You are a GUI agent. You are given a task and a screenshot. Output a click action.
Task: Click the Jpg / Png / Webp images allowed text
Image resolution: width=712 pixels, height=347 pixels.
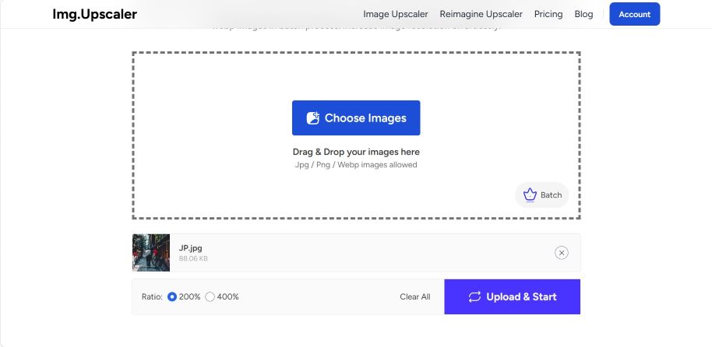coord(356,165)
